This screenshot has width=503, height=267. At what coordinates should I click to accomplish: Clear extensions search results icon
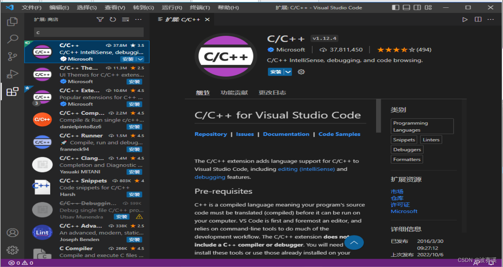(125, 19)
